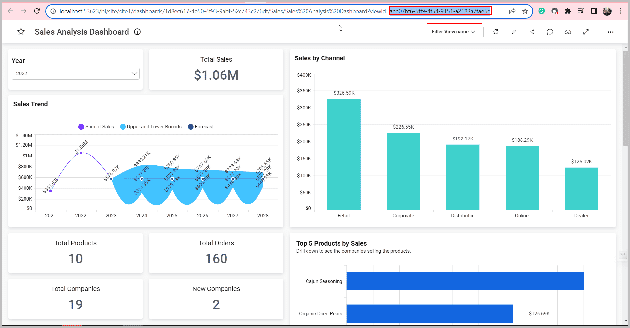
Task: Reload the page using the browser refresh button
Action: [x=37, y=11]
